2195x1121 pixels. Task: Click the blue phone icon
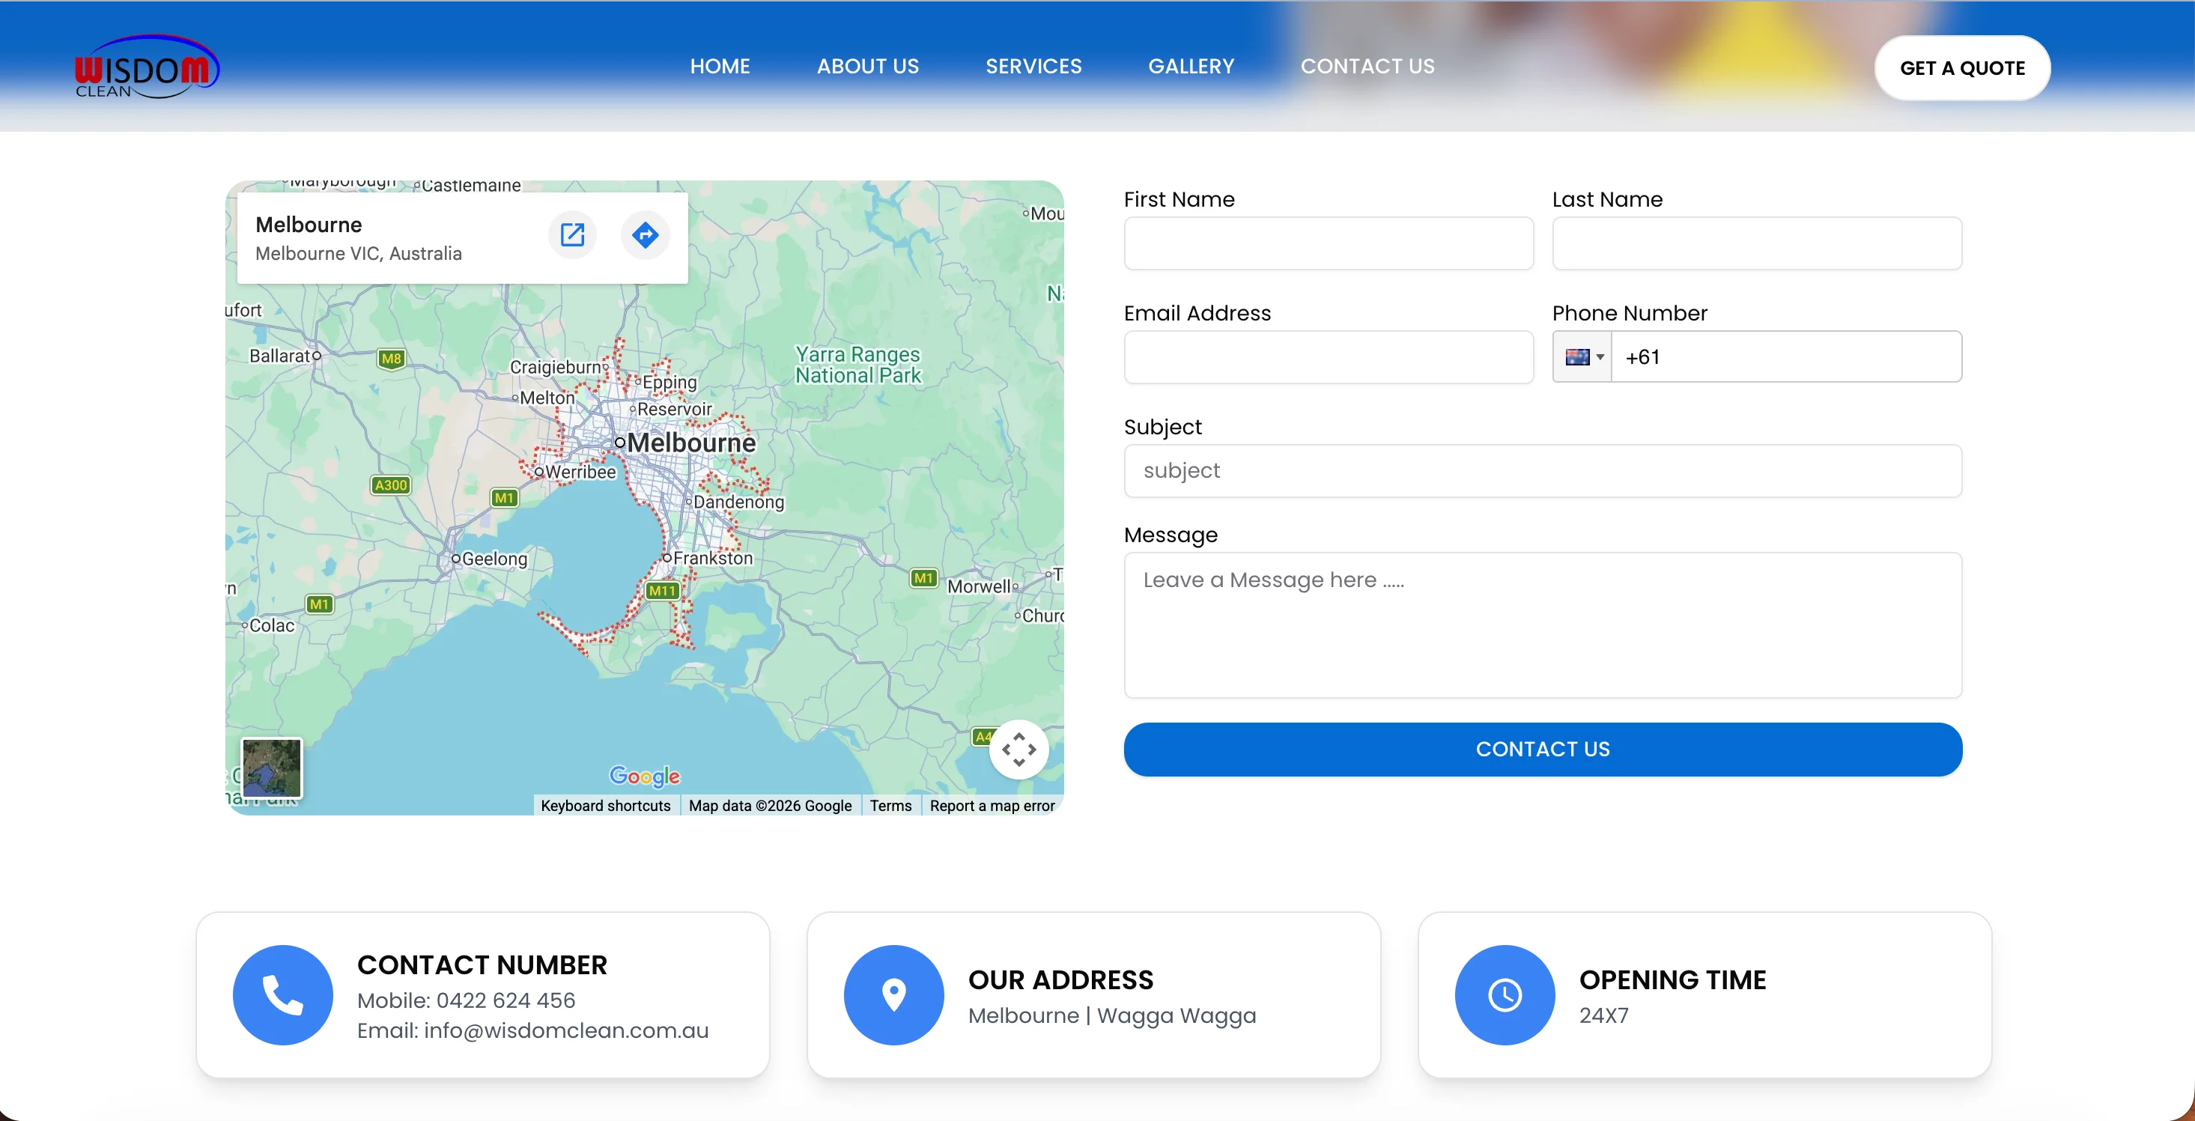(x=283, y=994)
